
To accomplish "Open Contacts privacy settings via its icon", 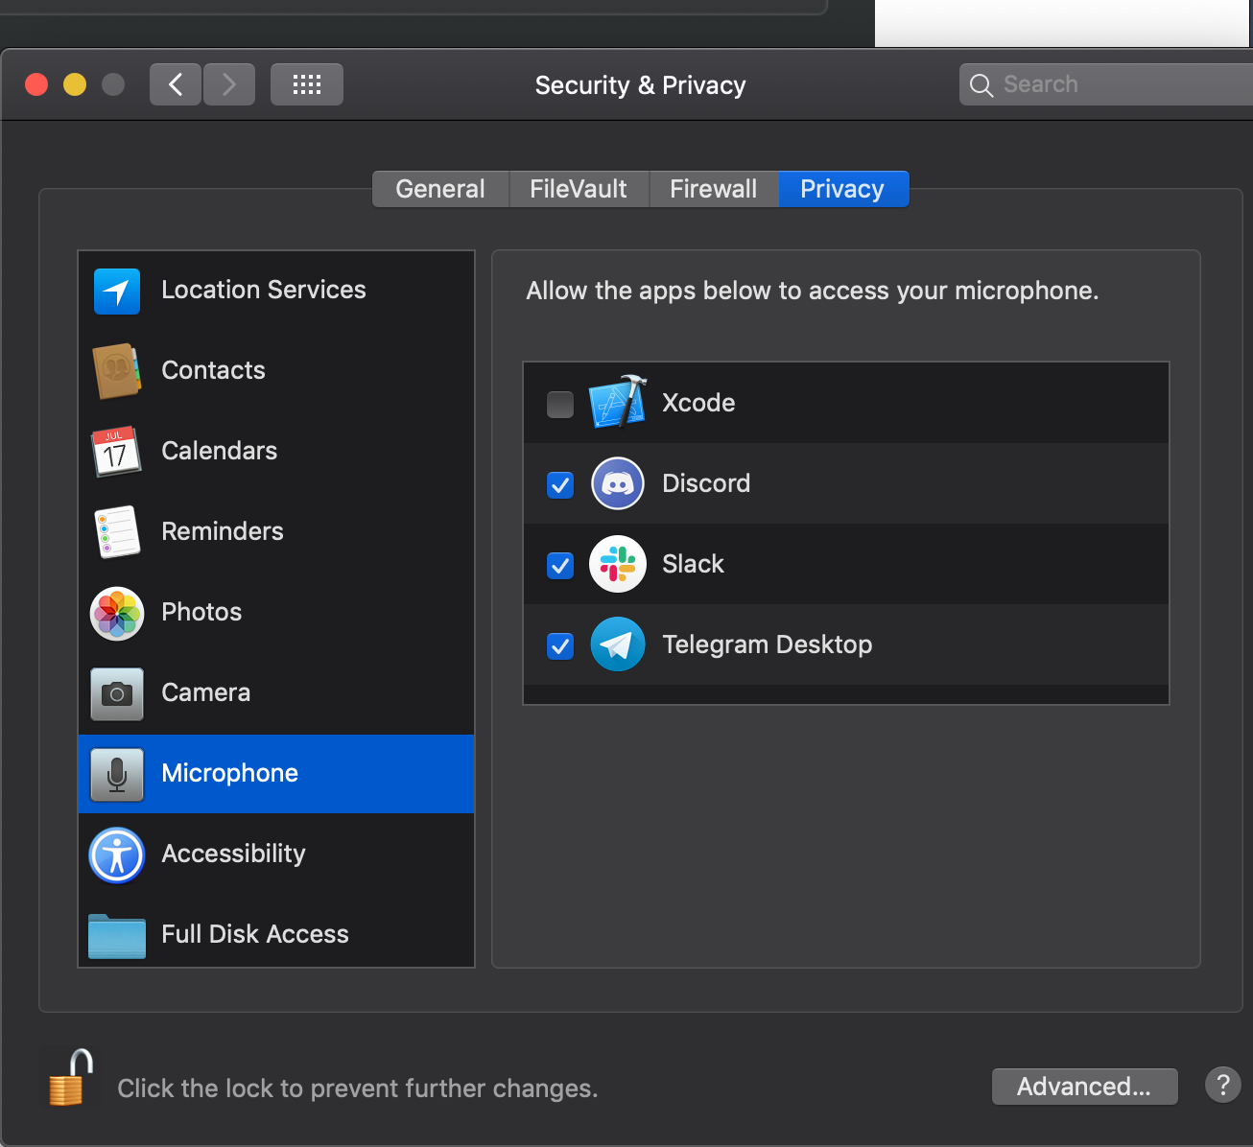I will 116,371.
